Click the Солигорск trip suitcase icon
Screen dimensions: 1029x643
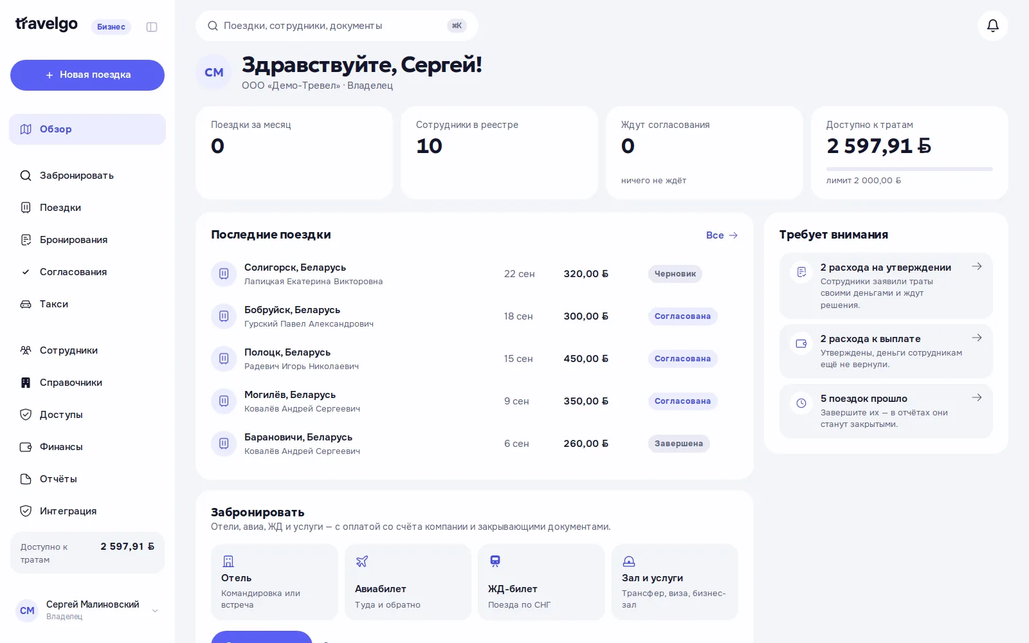224,274
